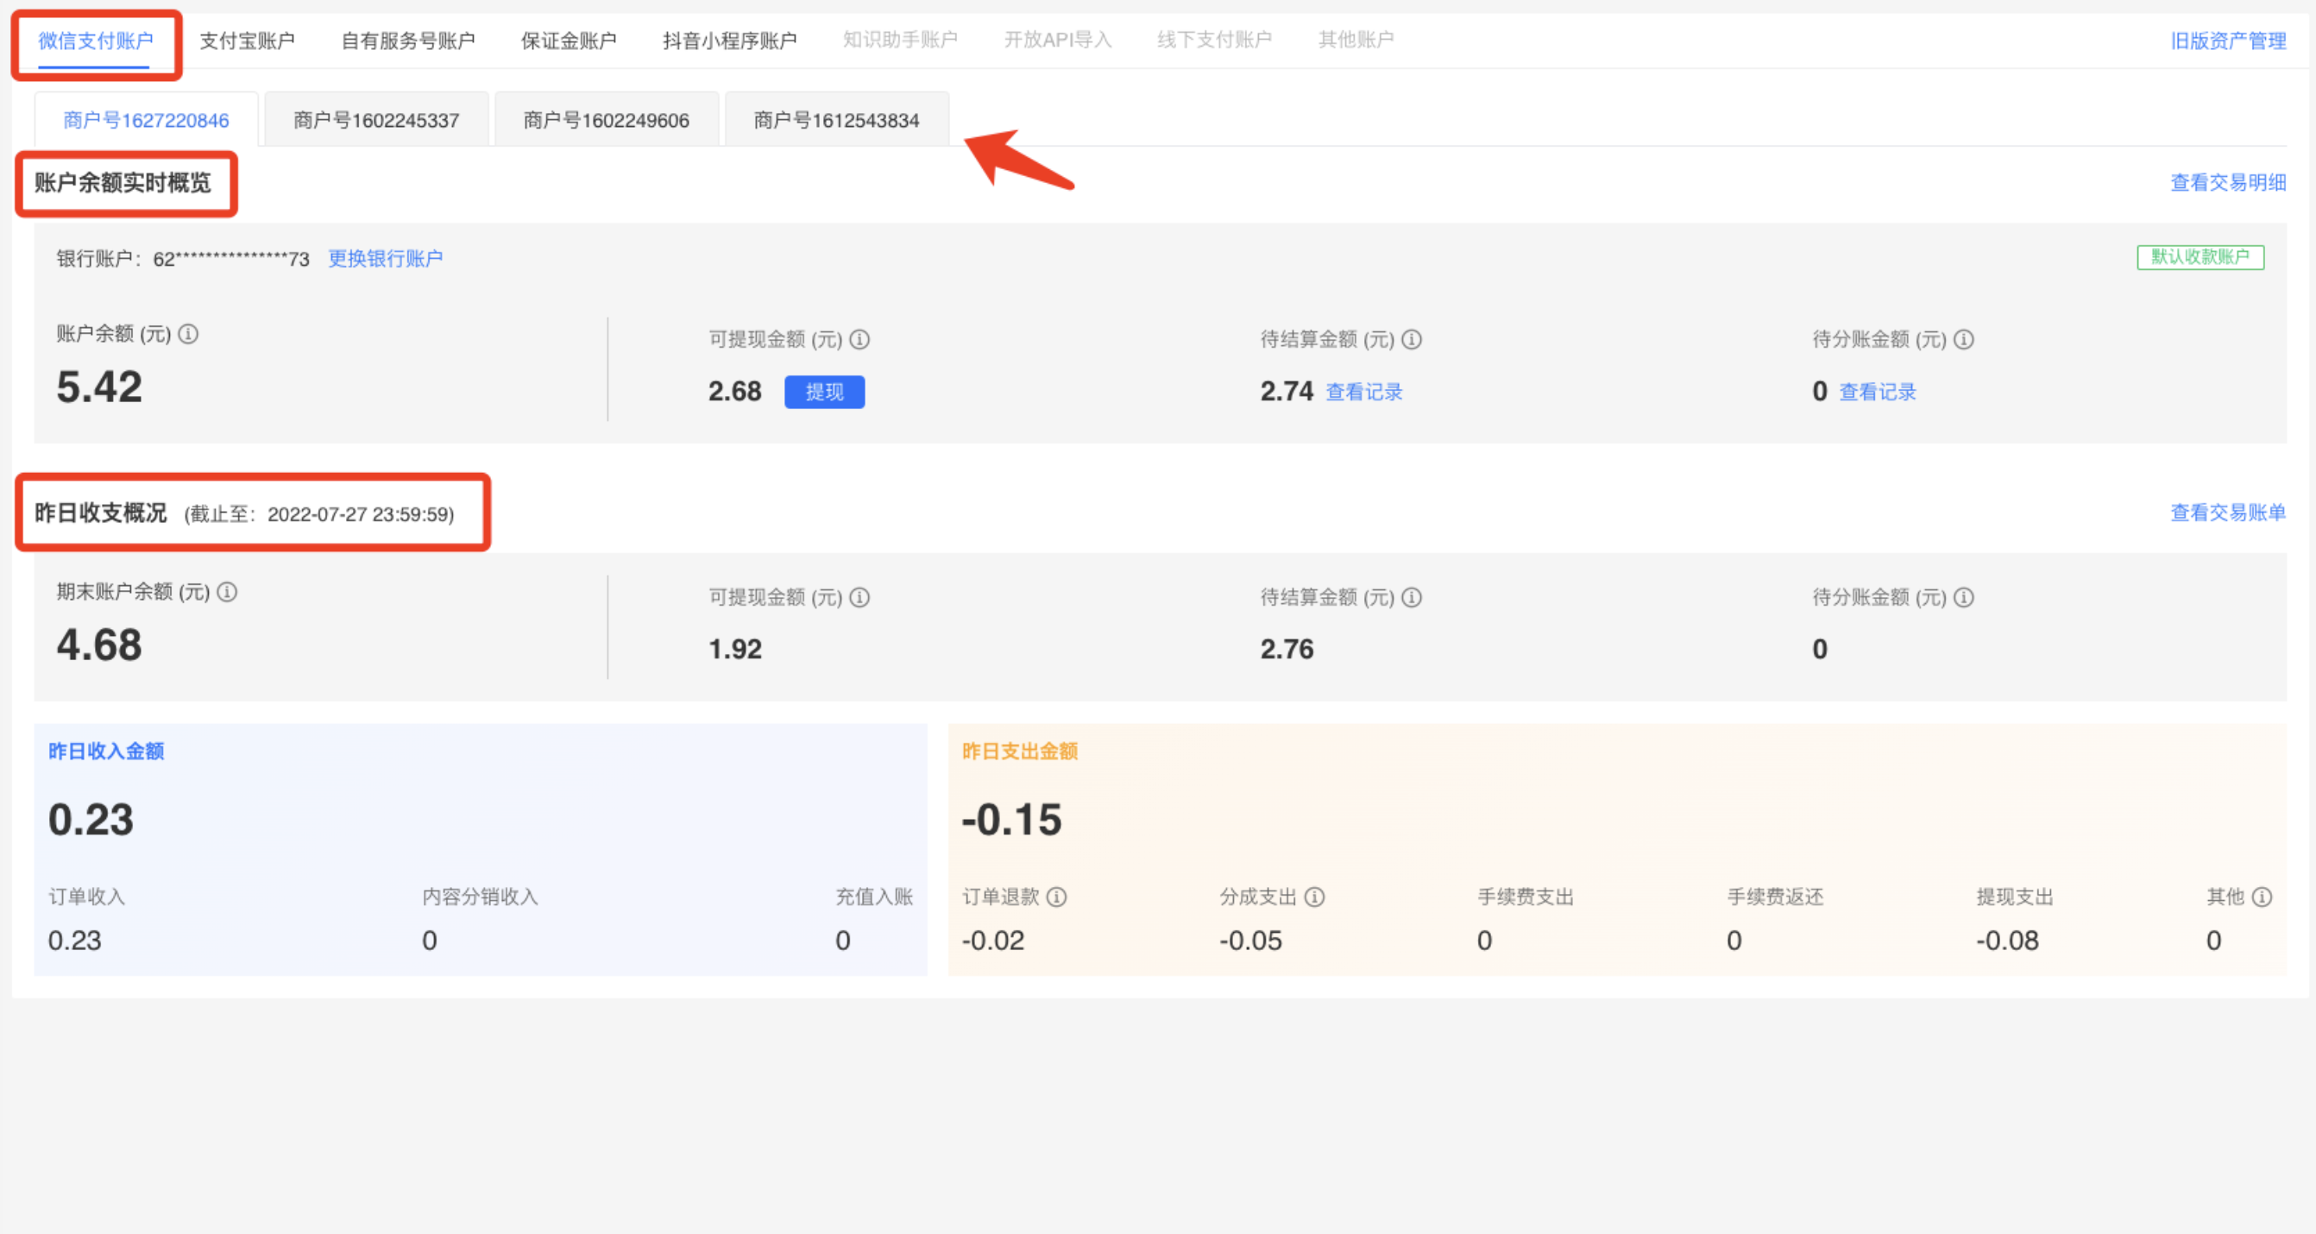2316x1234 pixels.
Task: Switch to 支付宝账户 tab
Action: pos(248,41)
